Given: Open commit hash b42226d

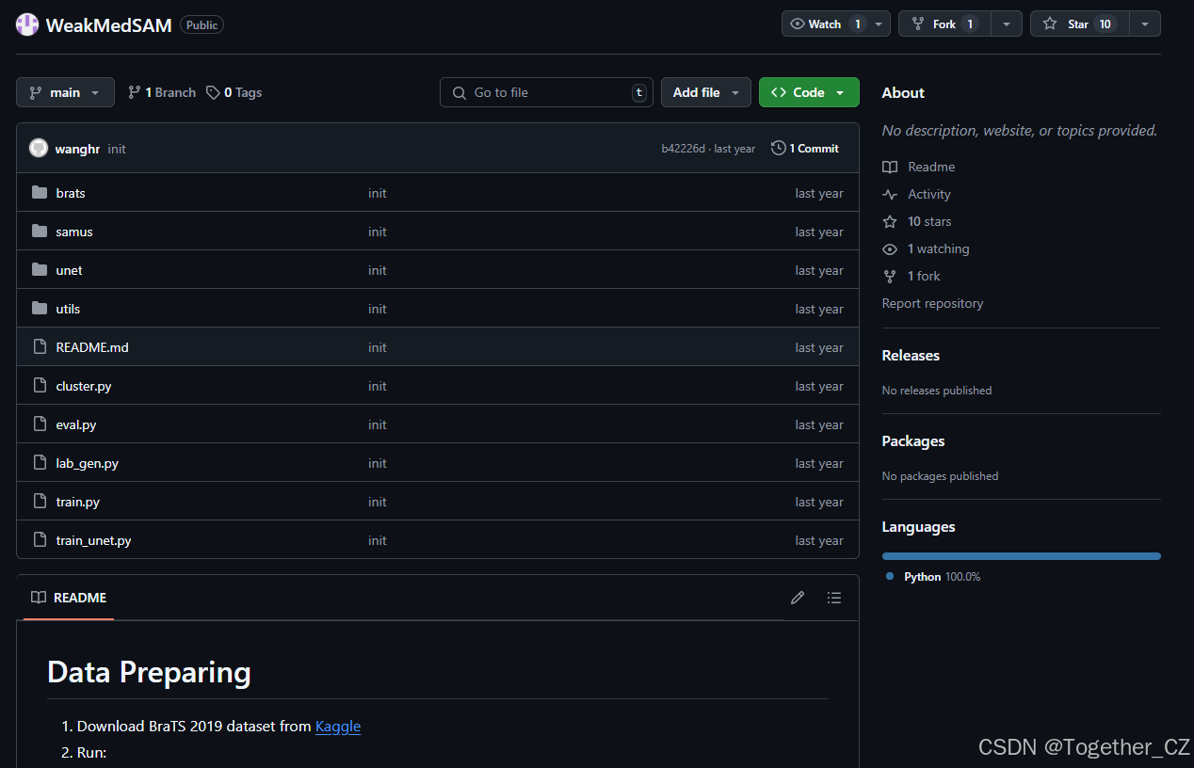Looking at the screenshot, I should click(683, 149).
